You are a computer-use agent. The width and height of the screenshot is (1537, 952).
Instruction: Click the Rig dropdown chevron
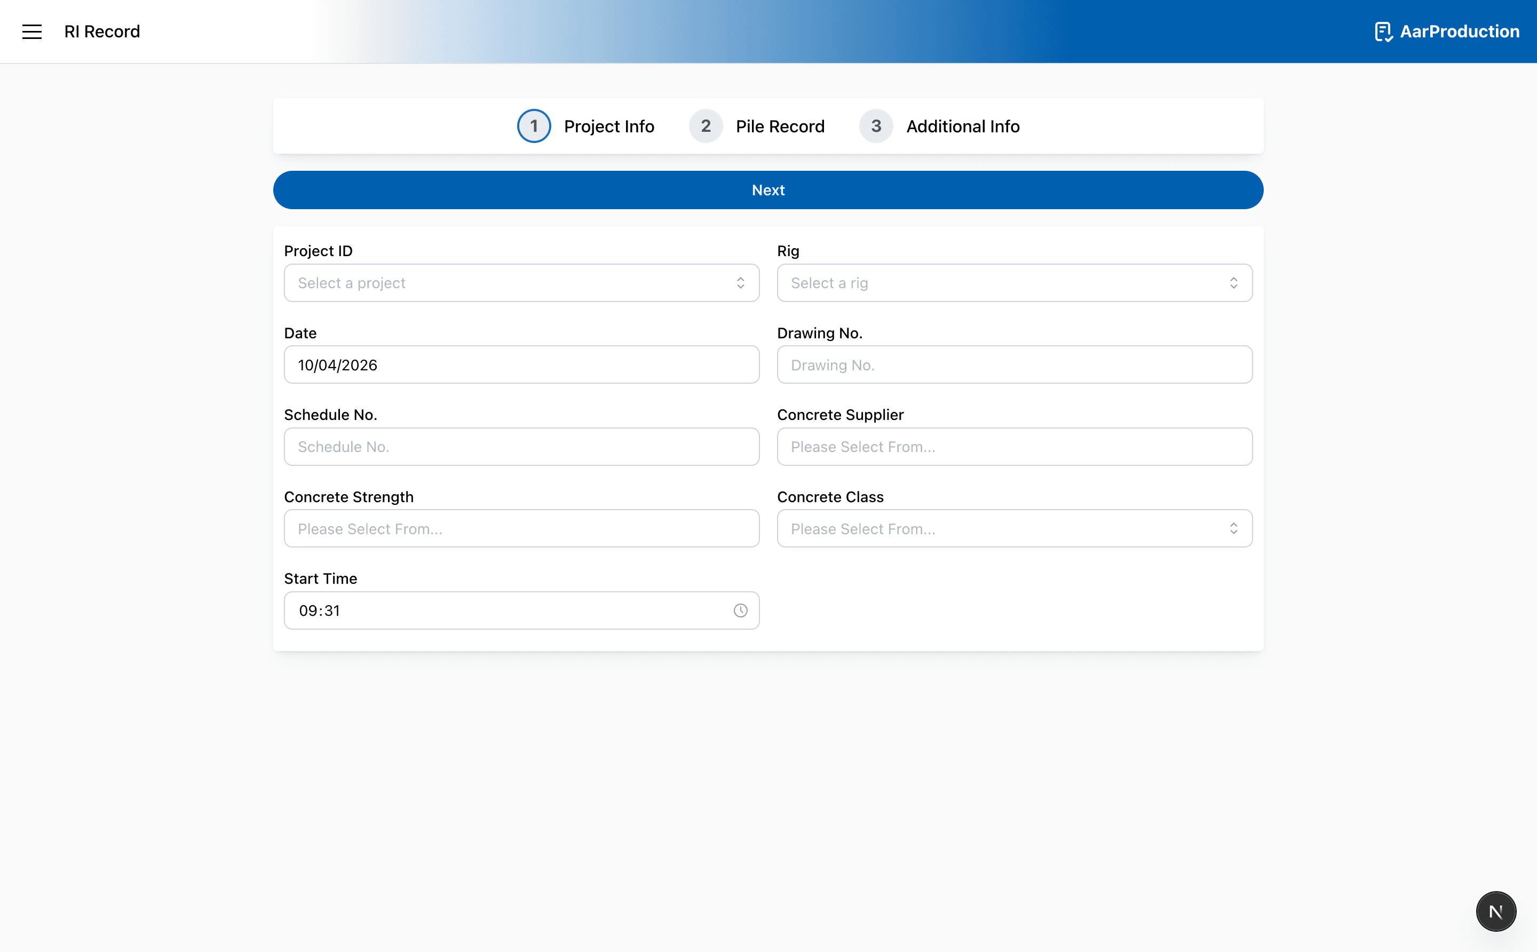(x=1233, y=283)
